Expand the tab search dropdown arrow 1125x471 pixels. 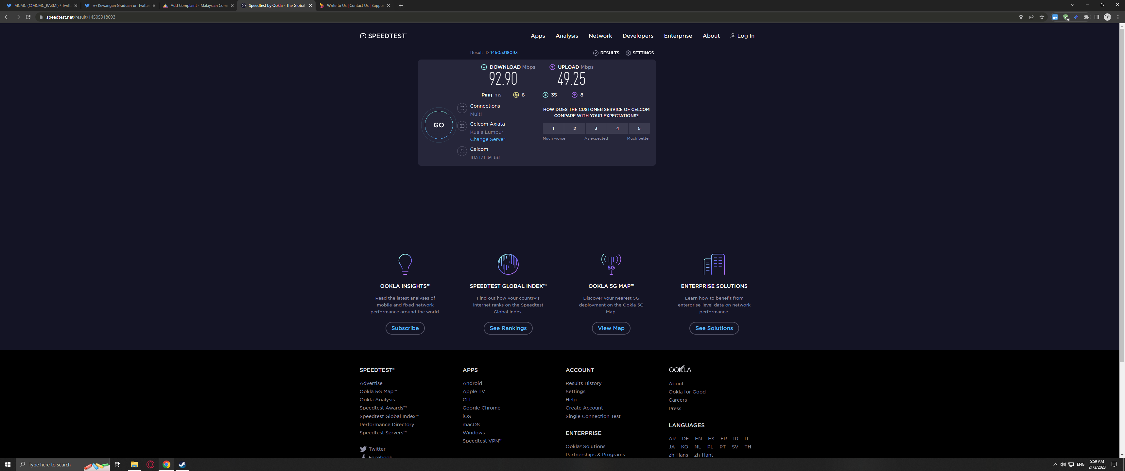(x=1072, y=5)
